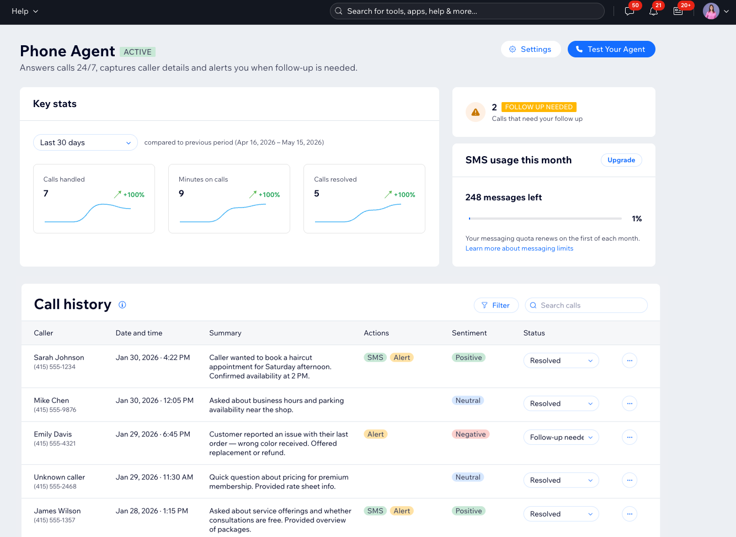Click the Calls handled stat card
Image resolution: width=736 pixels, height=537 pixels.
click(x=94, y=199)
